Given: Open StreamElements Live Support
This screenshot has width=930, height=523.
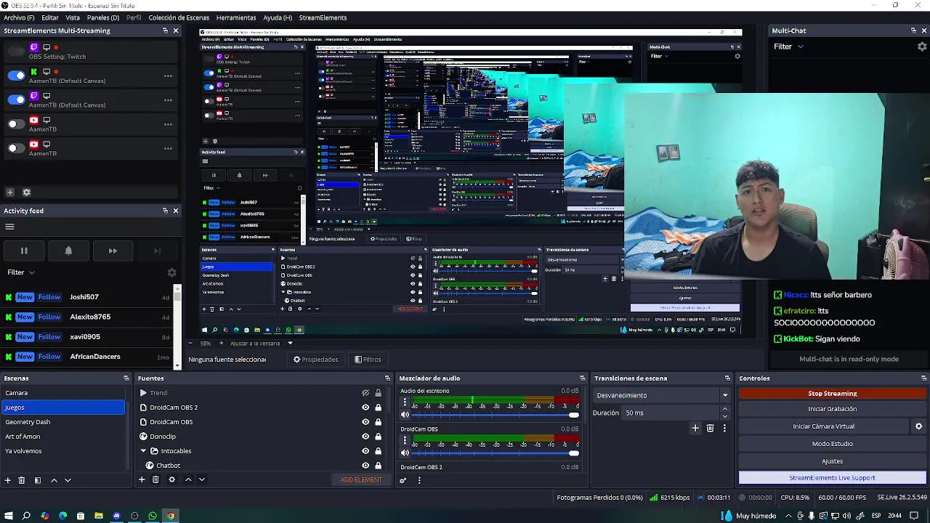Looking at the screenshot, I should click(833, 478).
